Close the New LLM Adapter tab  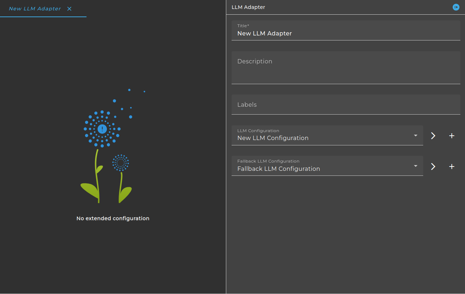pyautogui.click(x=69, y=9)
